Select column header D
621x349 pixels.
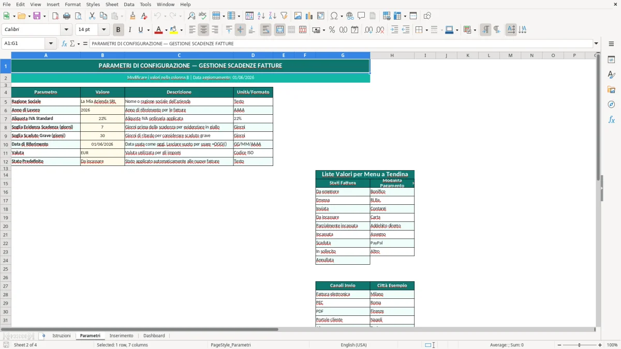253,55
